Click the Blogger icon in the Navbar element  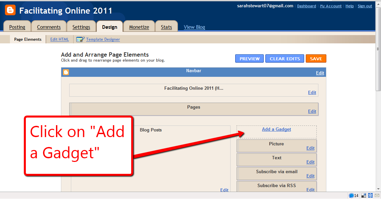(66, 72)
